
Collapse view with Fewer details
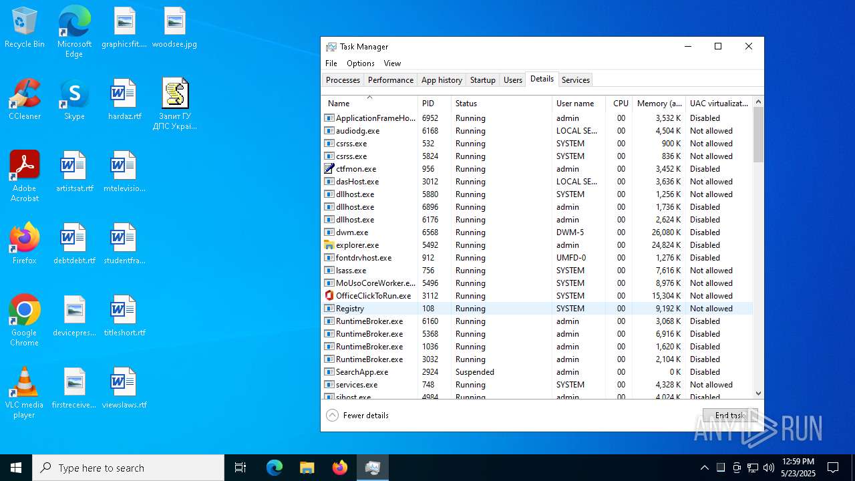coord(357,416)
